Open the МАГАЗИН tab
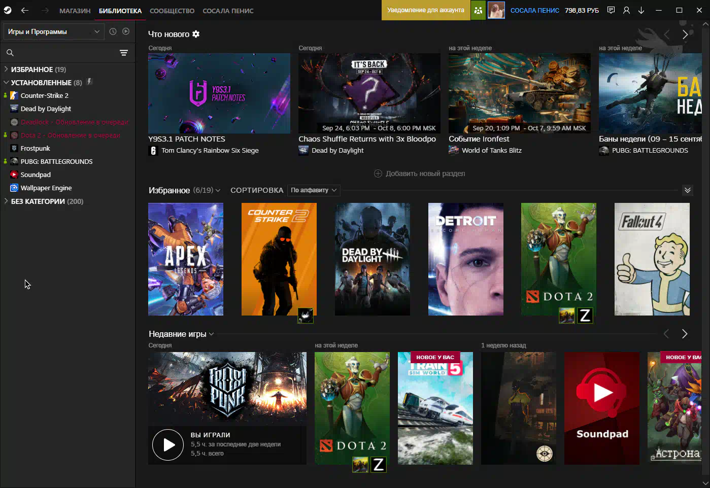 pos(75,11)
